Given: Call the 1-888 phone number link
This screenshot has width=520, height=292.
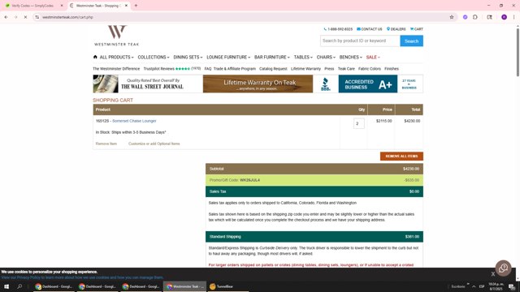Looking at the screenshot, I should tap(338, 29).
